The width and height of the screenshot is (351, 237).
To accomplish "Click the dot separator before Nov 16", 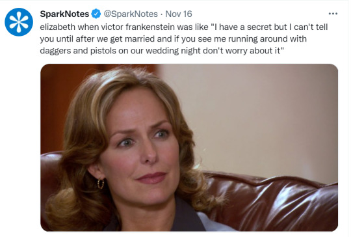I will [x=161, y=14].
